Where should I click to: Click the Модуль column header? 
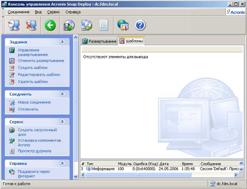click(x=125, y=164)
